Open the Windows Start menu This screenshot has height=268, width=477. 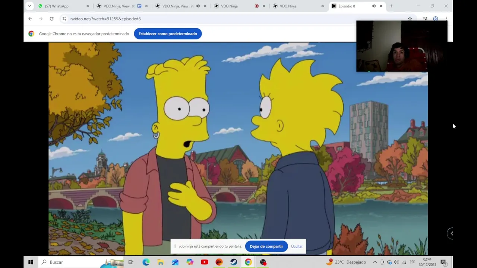tap(31, 262)
